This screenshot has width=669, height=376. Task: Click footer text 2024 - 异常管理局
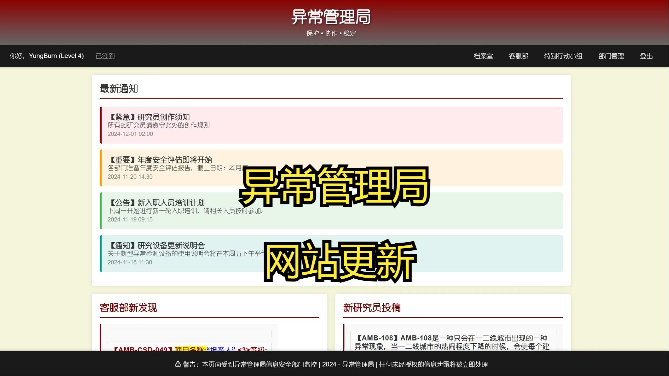pyautogui.click(x=348, y=364)
